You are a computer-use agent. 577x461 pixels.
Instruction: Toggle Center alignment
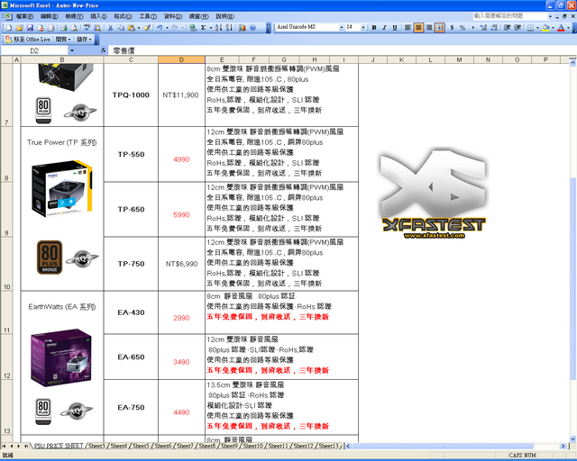(x=418, y=28)
